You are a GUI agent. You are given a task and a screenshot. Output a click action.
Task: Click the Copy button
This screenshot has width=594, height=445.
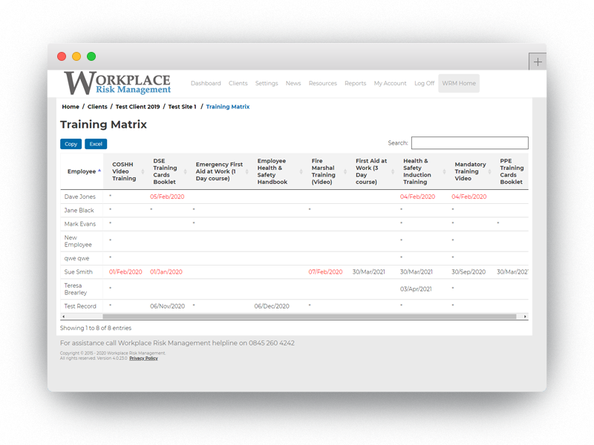click(x=71, y=144)
